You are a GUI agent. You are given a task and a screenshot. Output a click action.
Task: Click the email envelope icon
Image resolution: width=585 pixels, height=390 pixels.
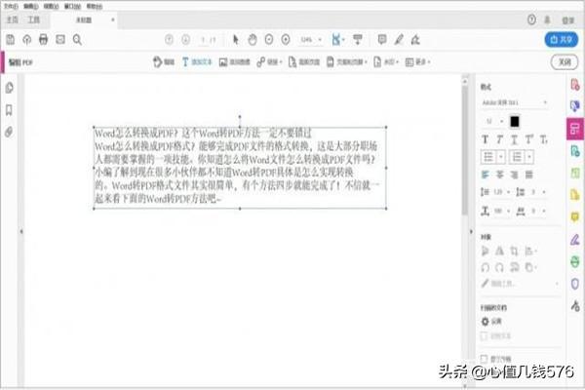click(60, 39)
